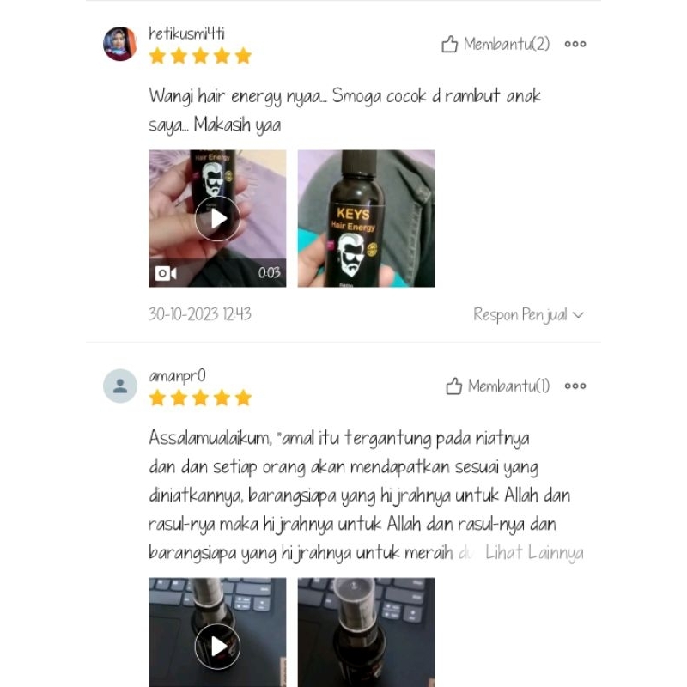Open amanpr0's bottle cap photo
687x687 pixels.
[367, 632]
